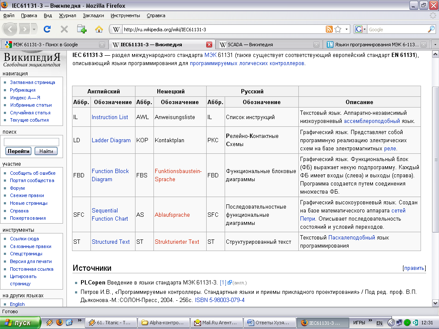Open the Закладки menu
This screenshot has height=329, width=439.
click(93, 15)
